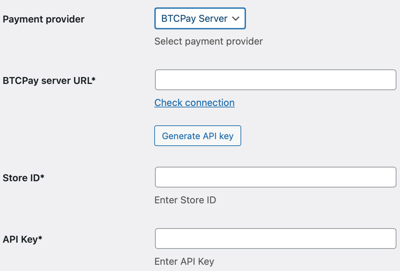Screen dimensions: 400x271
Task: Click into the BTCPay server URL field
Action: click(275, 80)
